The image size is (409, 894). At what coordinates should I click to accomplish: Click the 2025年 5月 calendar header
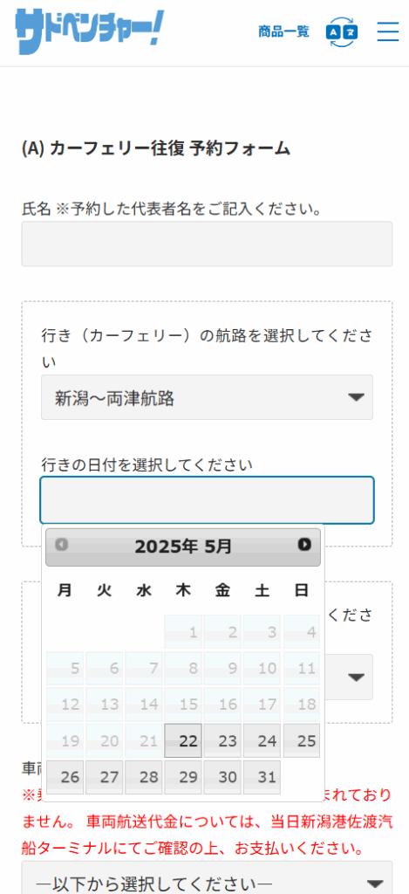[x=183, y=547]
